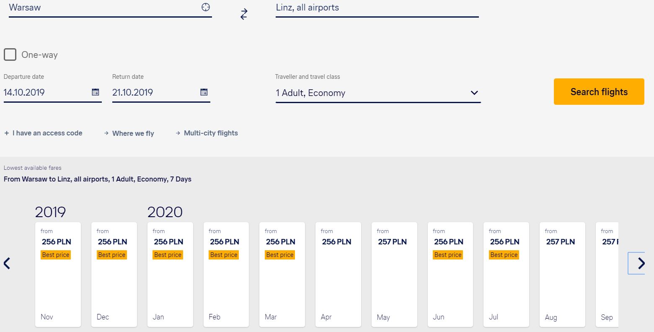
Task: Pick the May 257 PLN fare card
Action: 394,275
